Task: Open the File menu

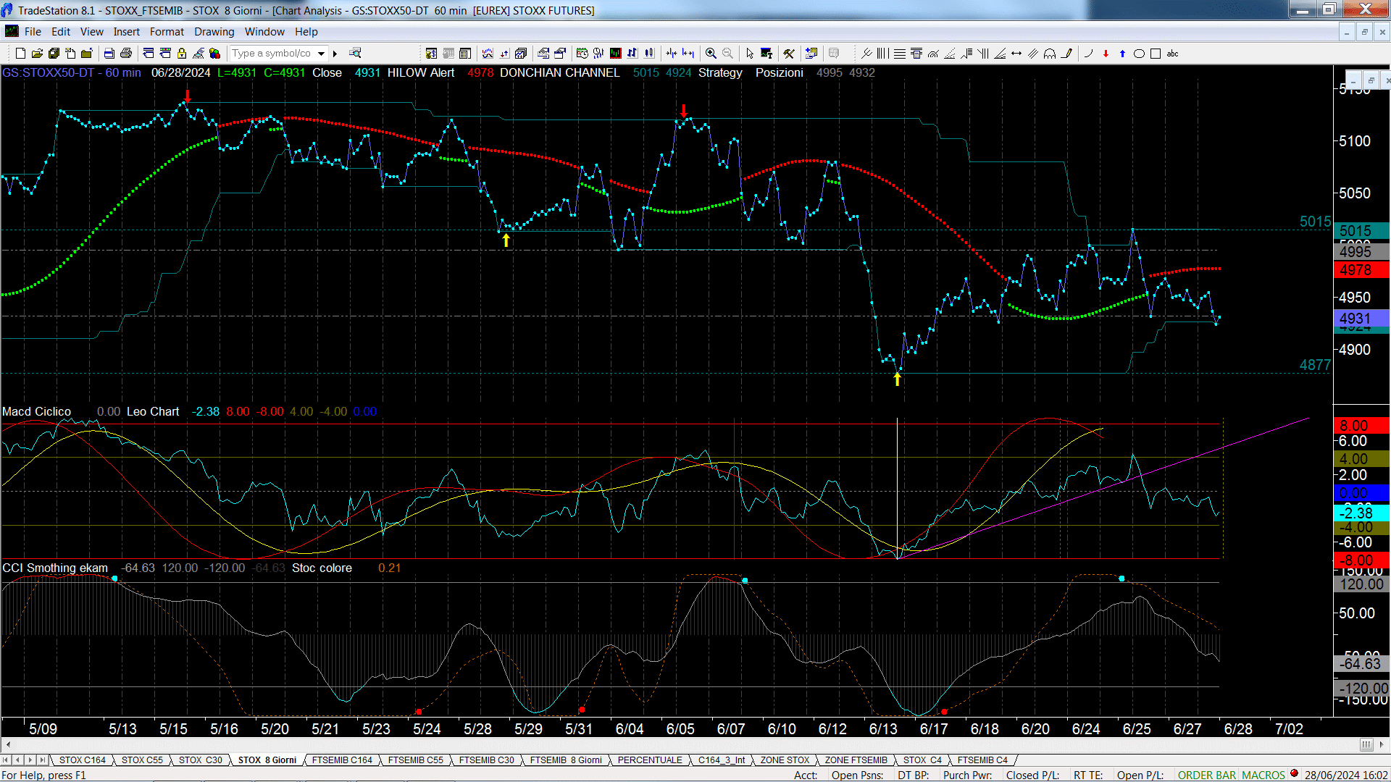Action: tap(33, 32)
